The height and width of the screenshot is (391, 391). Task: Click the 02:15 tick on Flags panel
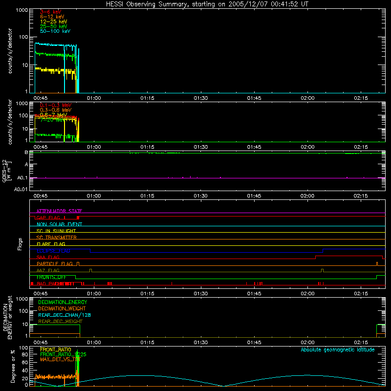[361, 294]
